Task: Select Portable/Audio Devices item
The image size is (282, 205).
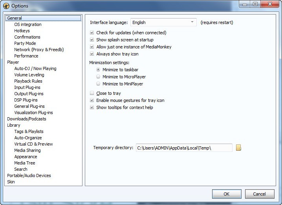Action: 29,176
